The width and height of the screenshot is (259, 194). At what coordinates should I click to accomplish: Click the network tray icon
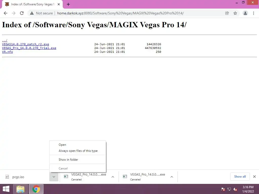[229, 189]
